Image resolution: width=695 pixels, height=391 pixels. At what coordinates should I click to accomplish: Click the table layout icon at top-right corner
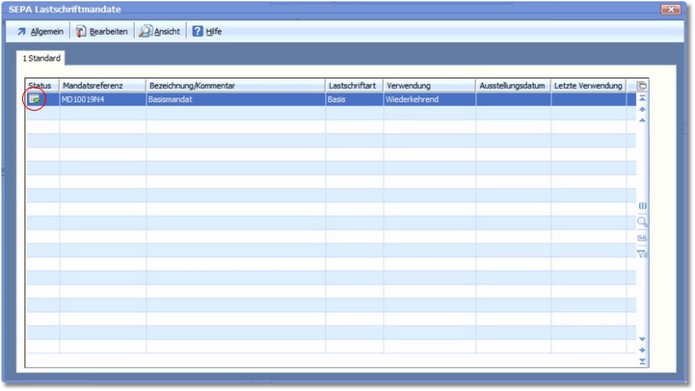tap(643, 86)
